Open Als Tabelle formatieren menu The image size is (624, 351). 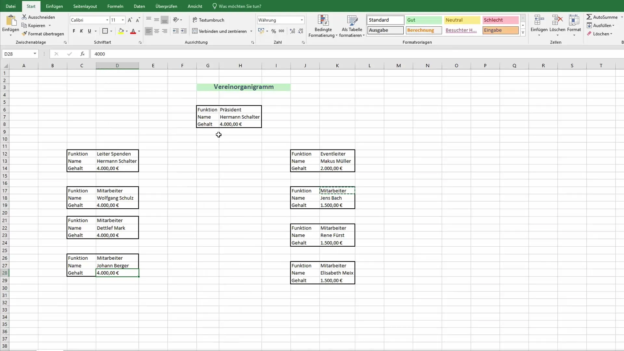pos(352,26)
